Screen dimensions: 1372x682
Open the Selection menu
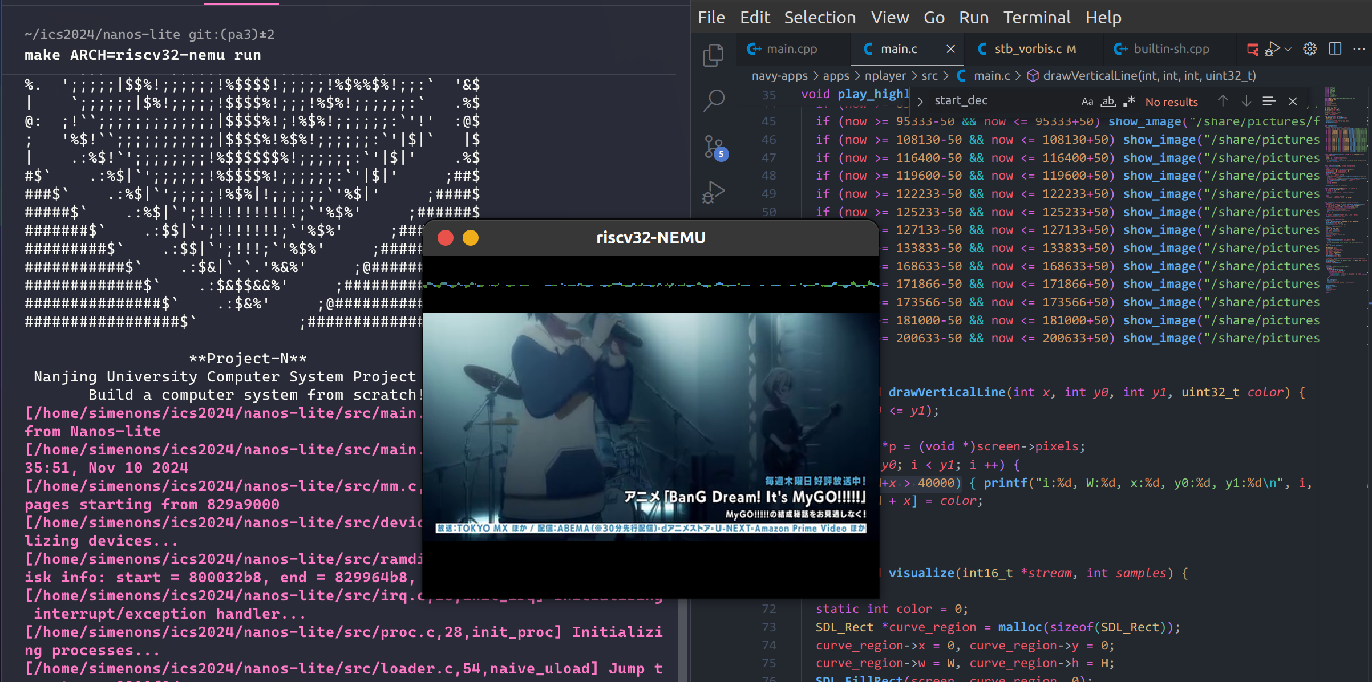coord(820,18)
